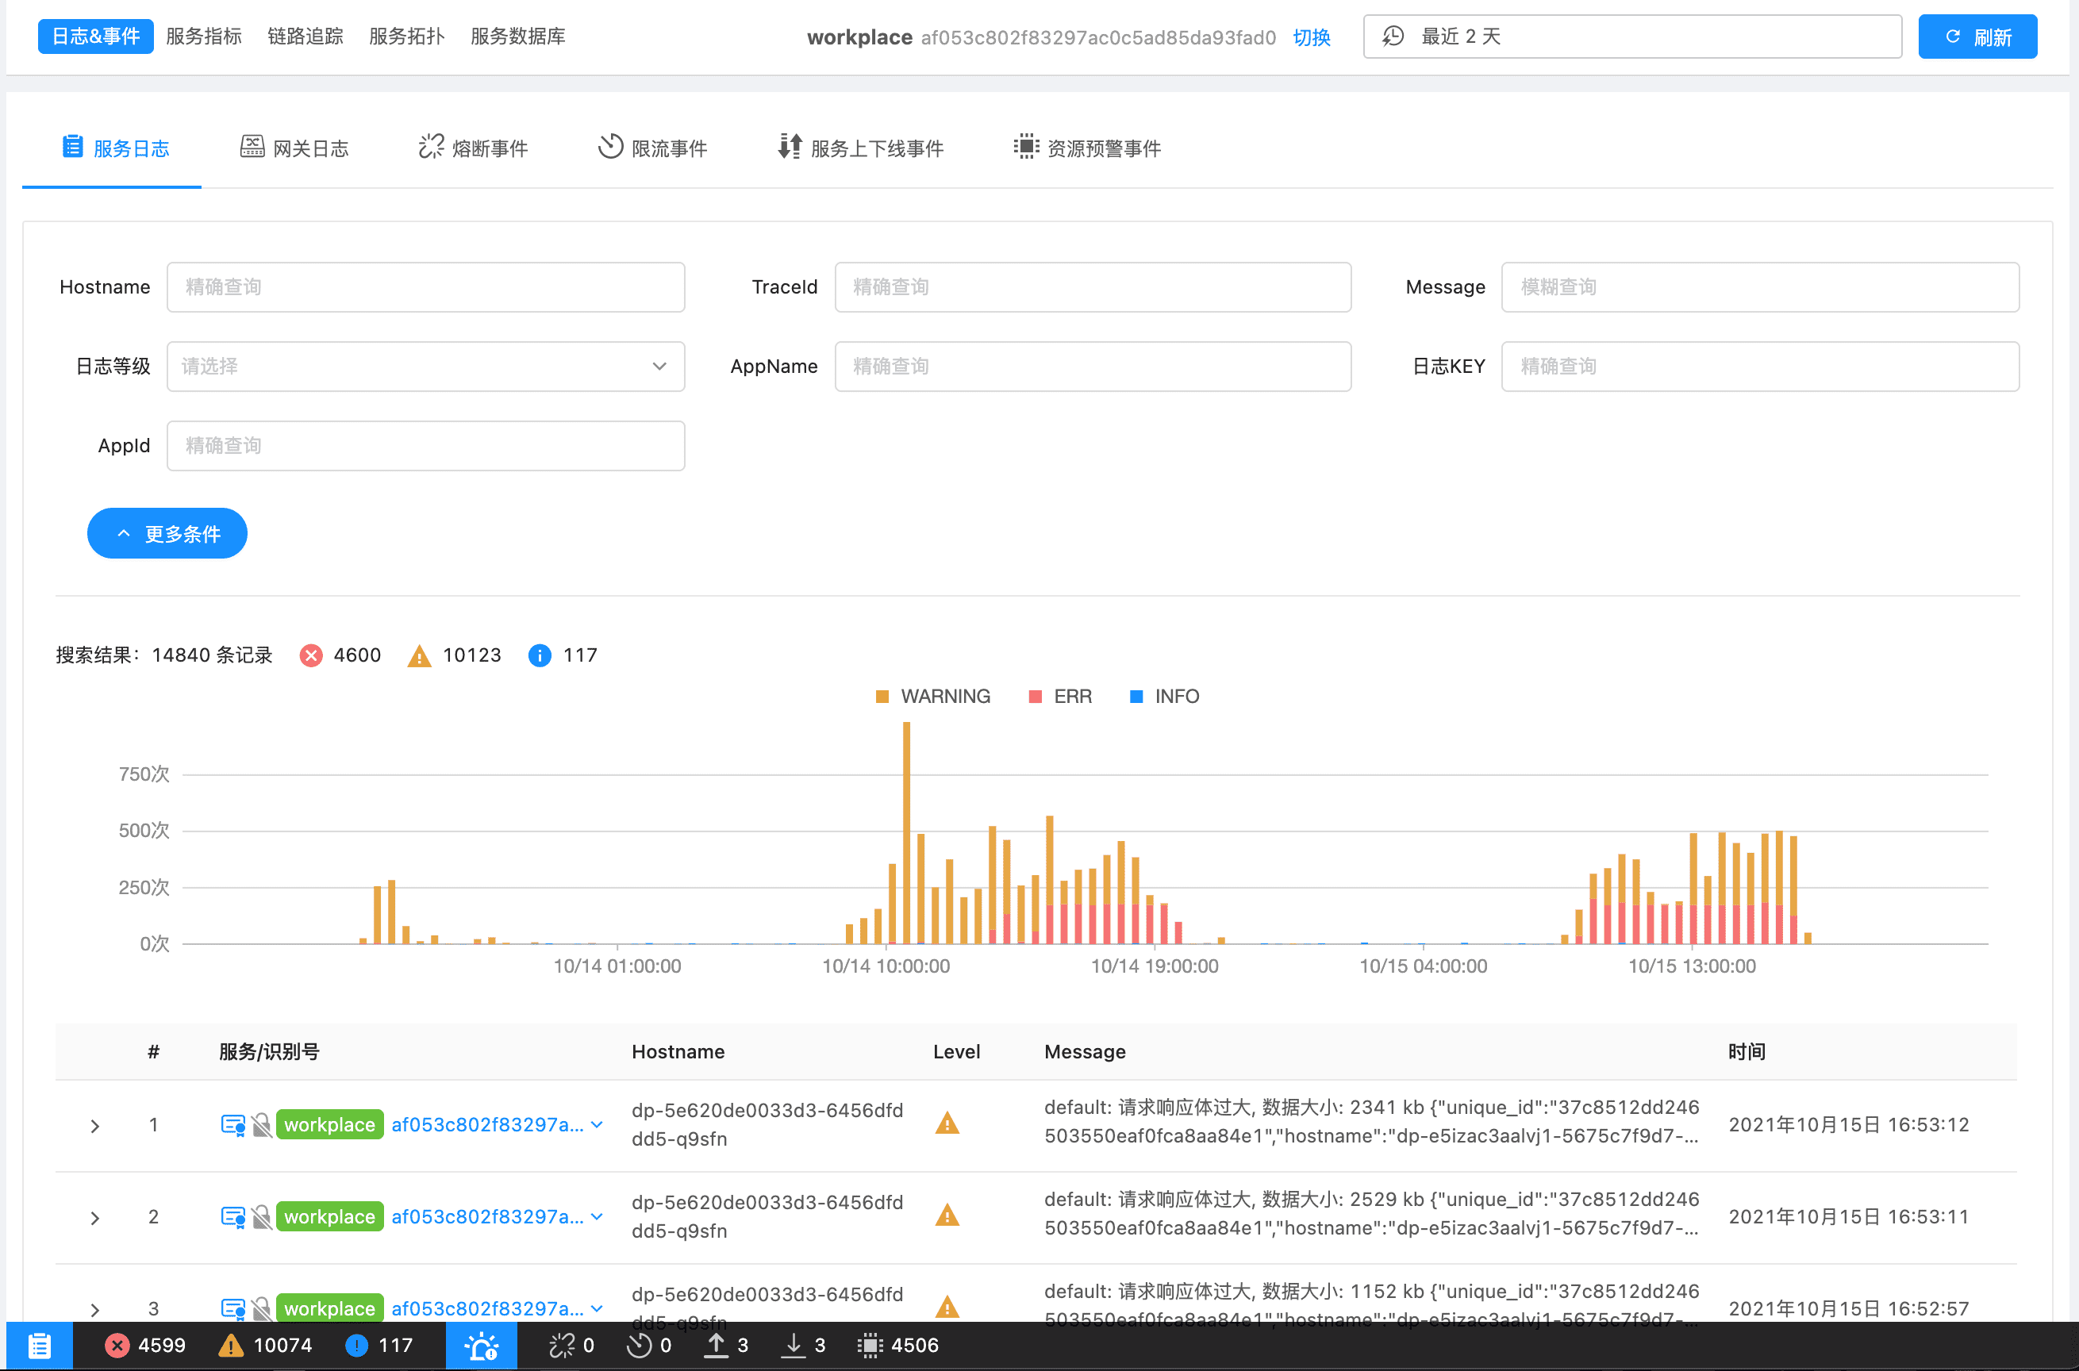Click the crossed-out lock icon in row 1
This screenshot has width=2079, height=1371.
[261, 1124]
